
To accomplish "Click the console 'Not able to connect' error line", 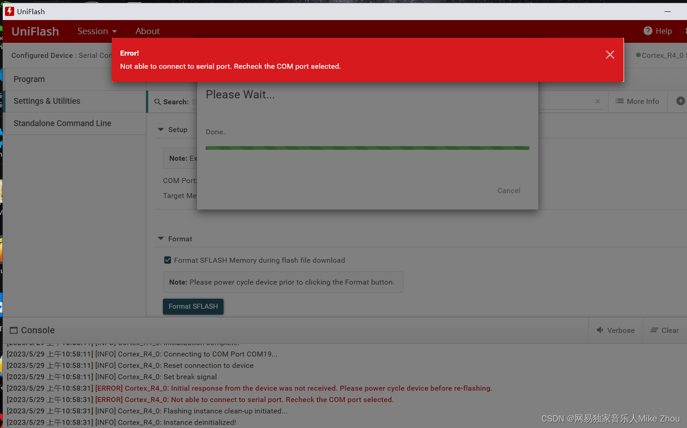I will tap(200, 400).
